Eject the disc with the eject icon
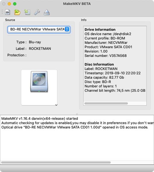 47,12
